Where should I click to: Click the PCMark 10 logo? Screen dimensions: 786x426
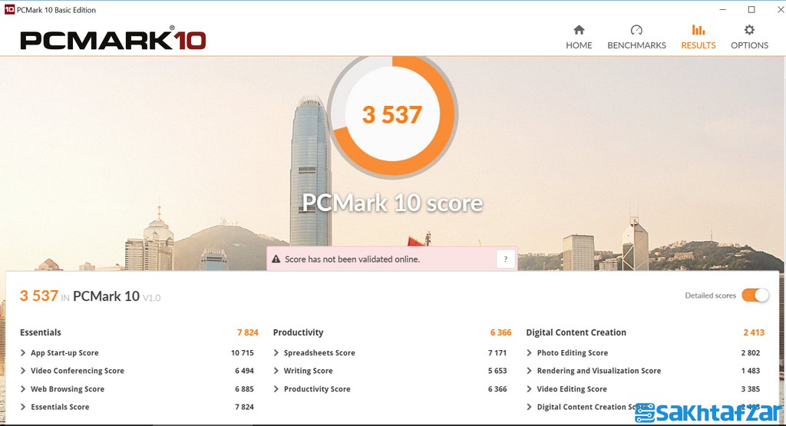coord(113,38)
